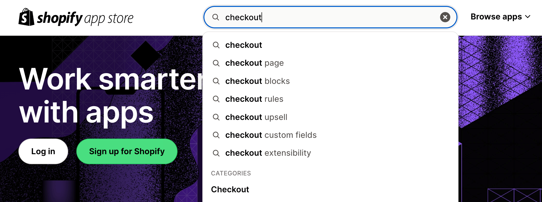Click search icon beside "checkout rules"

pos(216,99)
